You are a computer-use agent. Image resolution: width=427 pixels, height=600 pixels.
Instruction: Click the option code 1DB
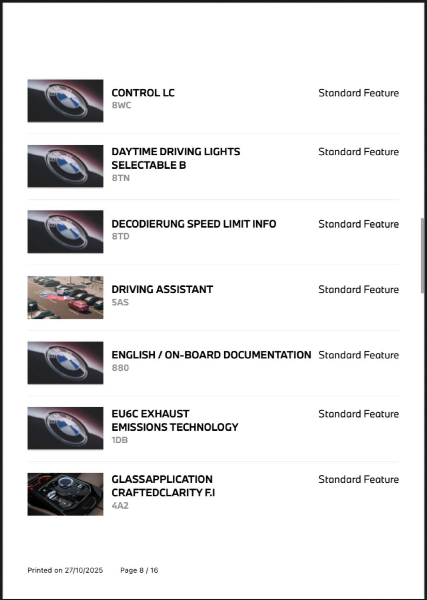point(120,440)
